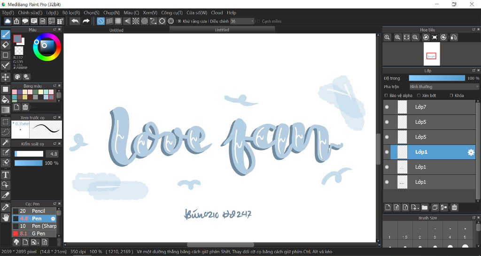Viewport: 481px width, 256px height.
Task: Toggle the Xén bớt checkbox
Action: coord(419,96)
